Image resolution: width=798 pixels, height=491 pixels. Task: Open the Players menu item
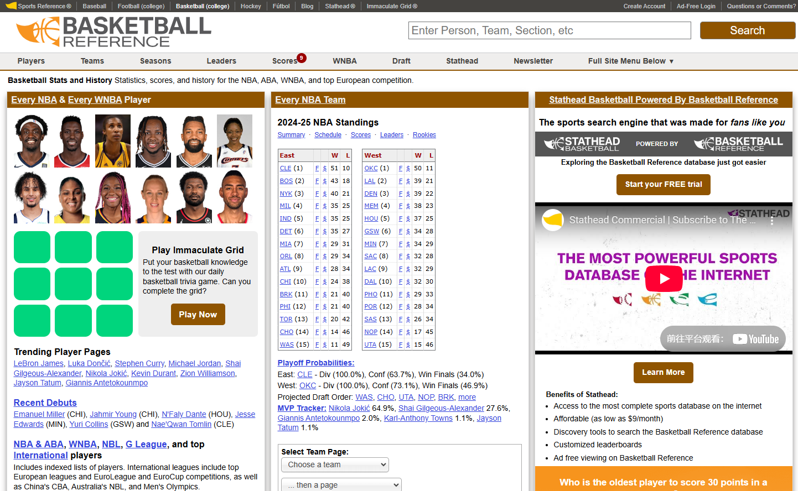[31, 61]
